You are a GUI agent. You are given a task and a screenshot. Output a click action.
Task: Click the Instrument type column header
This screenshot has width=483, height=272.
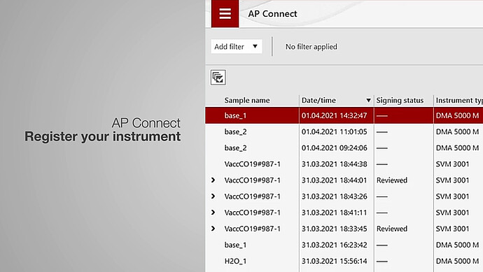coord(459,100)
